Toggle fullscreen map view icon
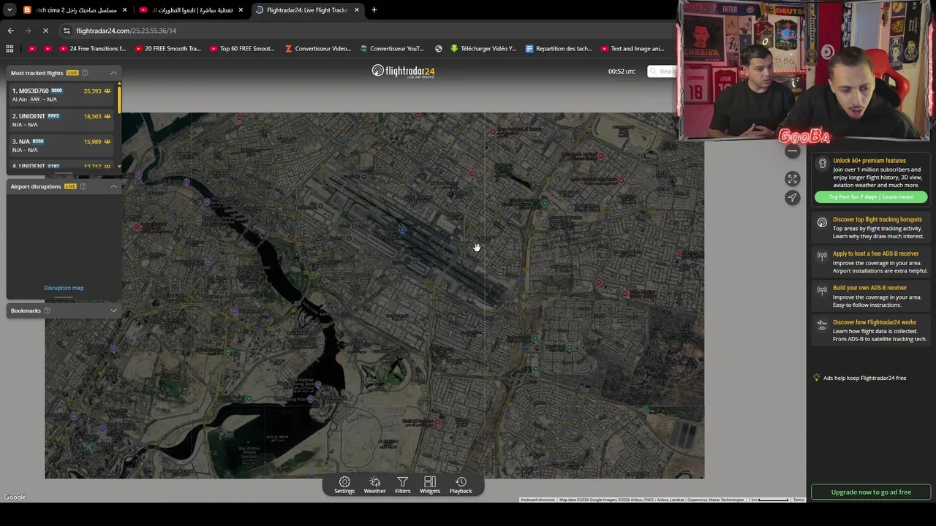The image size is (936, 526). (793, 179)
